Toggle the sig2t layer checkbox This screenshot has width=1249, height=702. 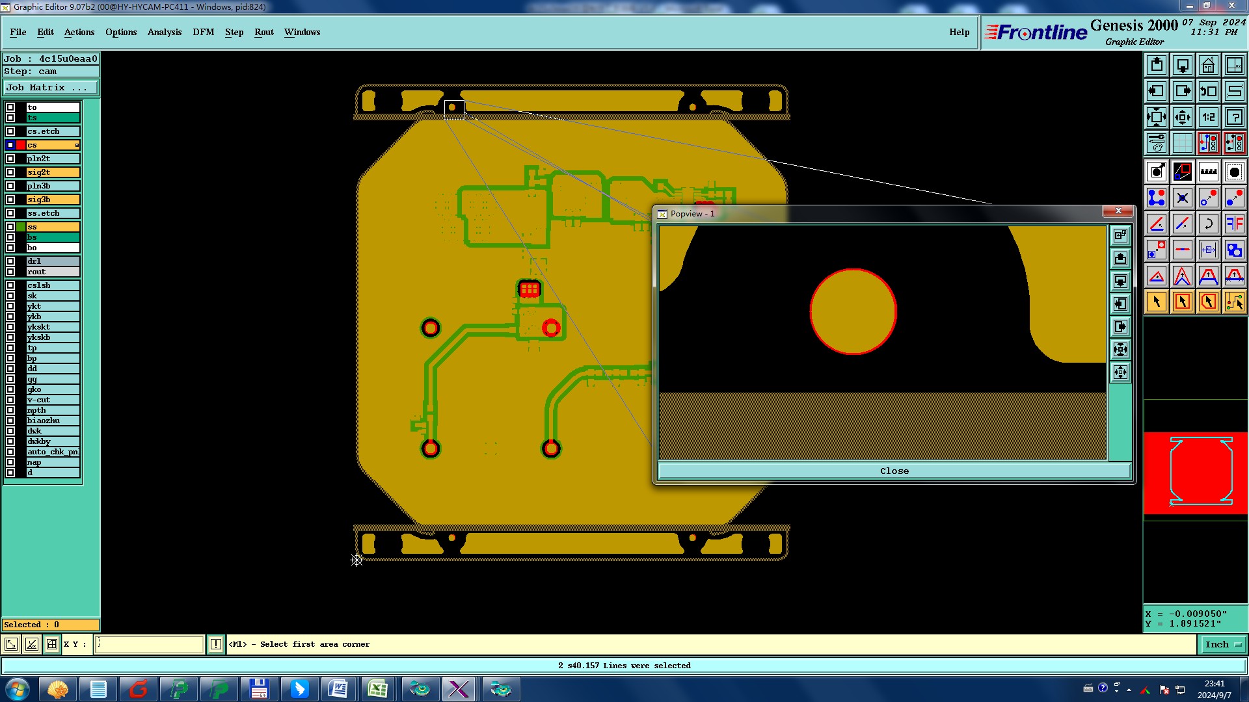tap(10, 172)
